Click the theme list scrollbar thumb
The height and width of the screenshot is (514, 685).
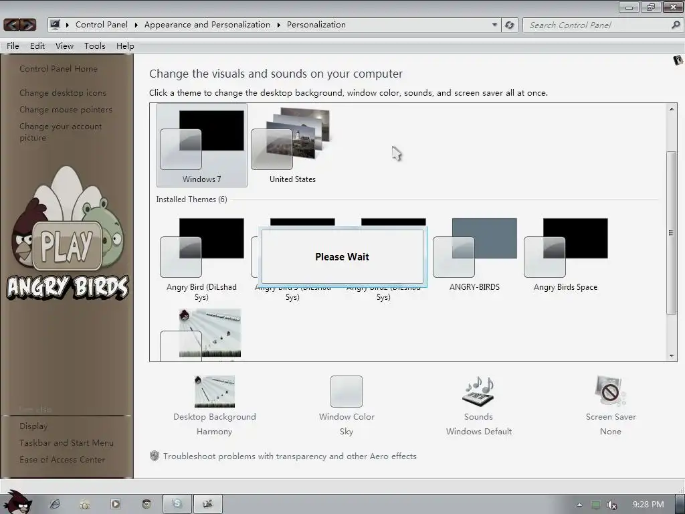pos(671,232)
